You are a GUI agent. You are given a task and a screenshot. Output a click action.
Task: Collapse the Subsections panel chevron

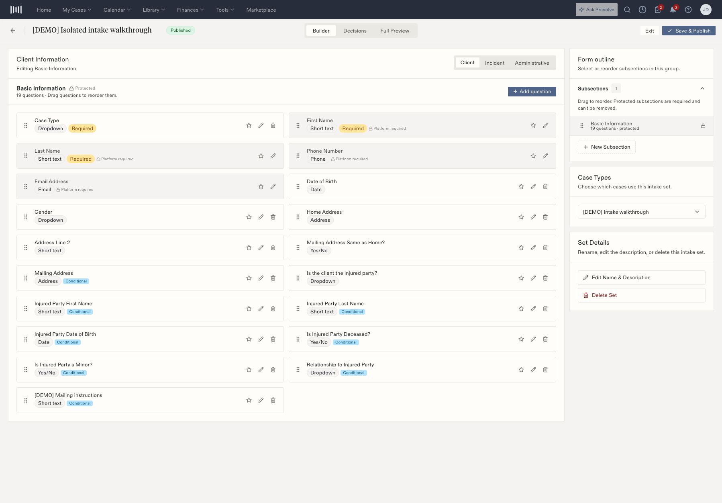pos(702,88)
